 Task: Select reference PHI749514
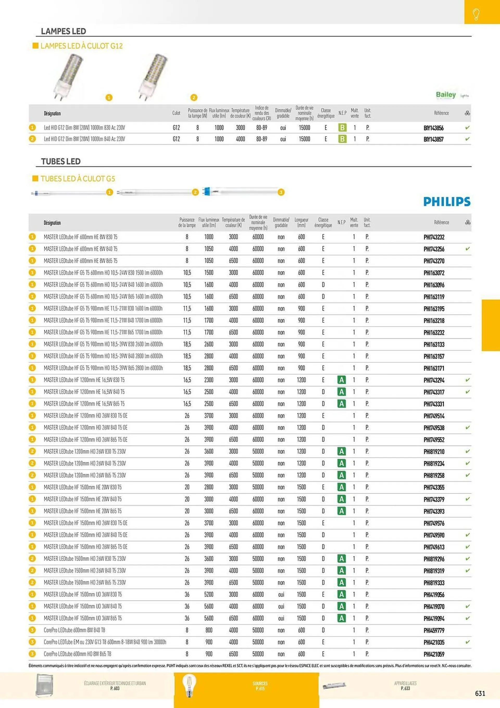(x=434, y=416)
